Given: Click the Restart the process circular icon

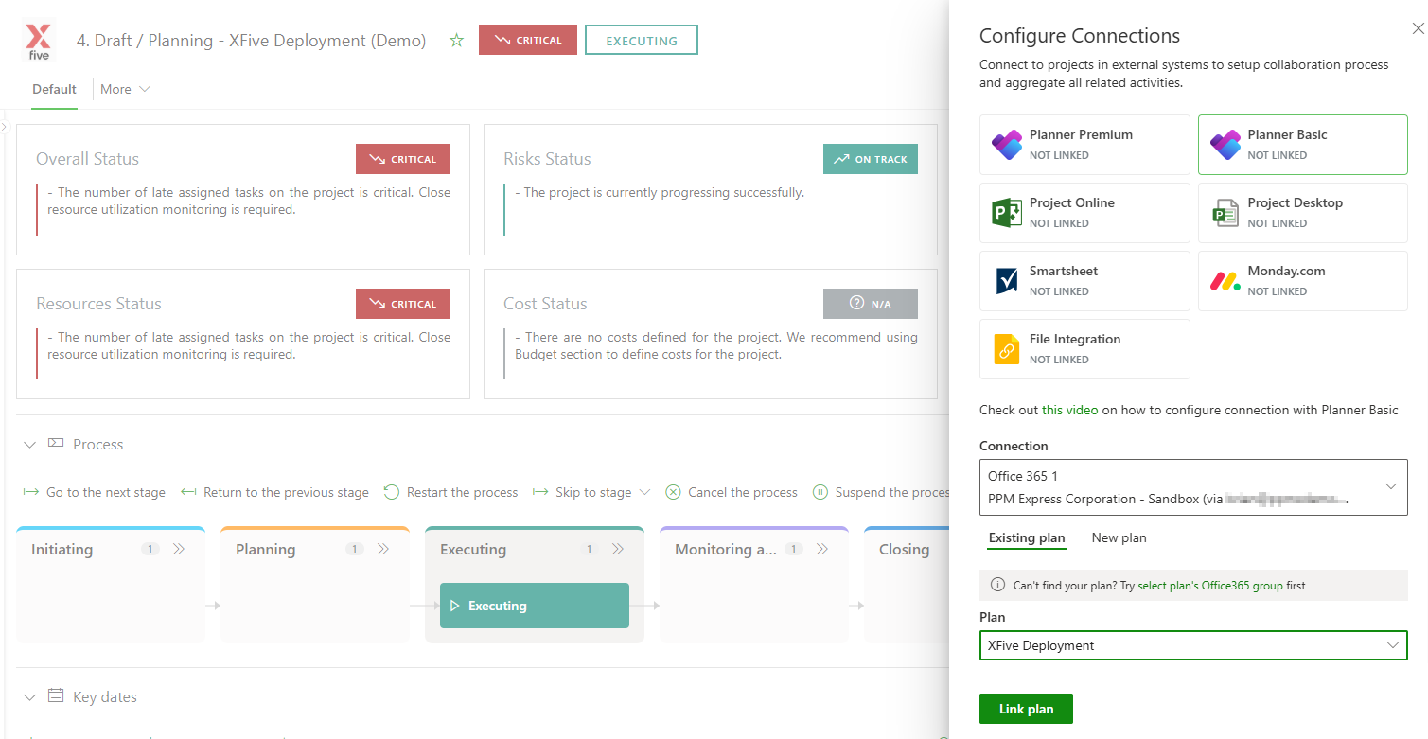Looking at the screenshot, I should tap(392, 492).
